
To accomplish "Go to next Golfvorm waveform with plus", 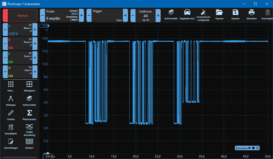I will (x=158, y=15).
